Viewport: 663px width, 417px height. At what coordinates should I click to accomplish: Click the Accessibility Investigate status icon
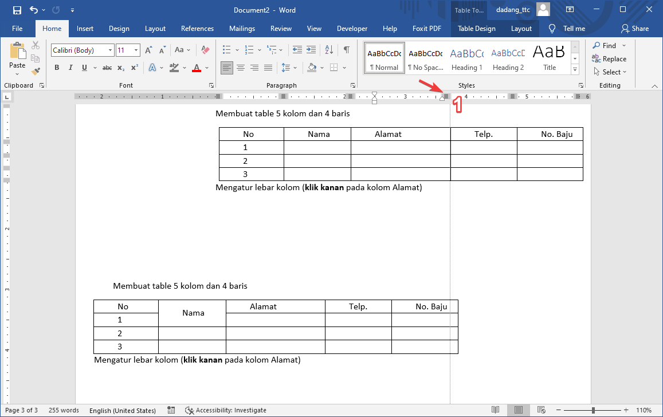point(190,410)
